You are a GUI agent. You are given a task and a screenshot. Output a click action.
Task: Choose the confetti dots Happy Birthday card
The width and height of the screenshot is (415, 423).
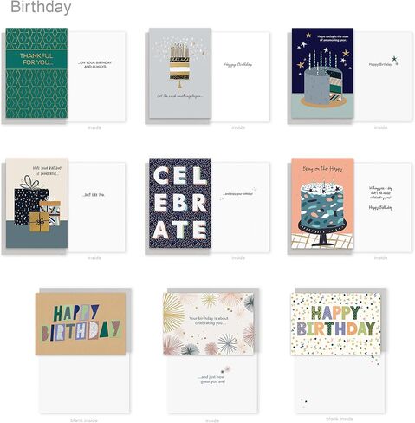coord(336,324)
